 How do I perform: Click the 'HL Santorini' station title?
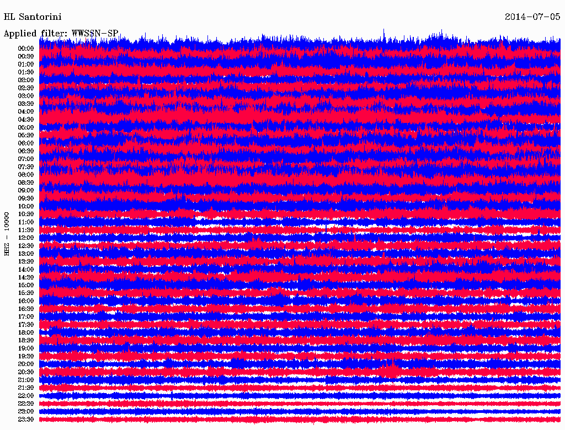click(33, 17)
